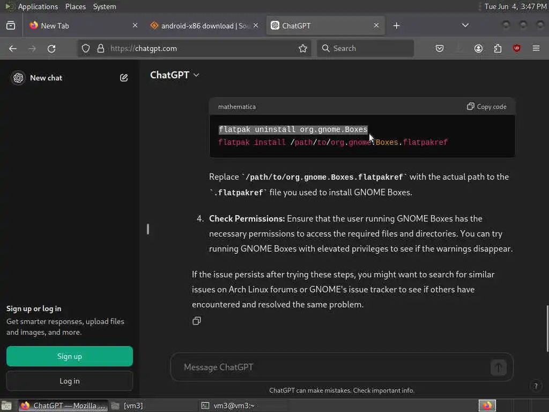Open uBlock Origin extension icon
The height and width of the screenshot is (412, 549).
(516, 48)
